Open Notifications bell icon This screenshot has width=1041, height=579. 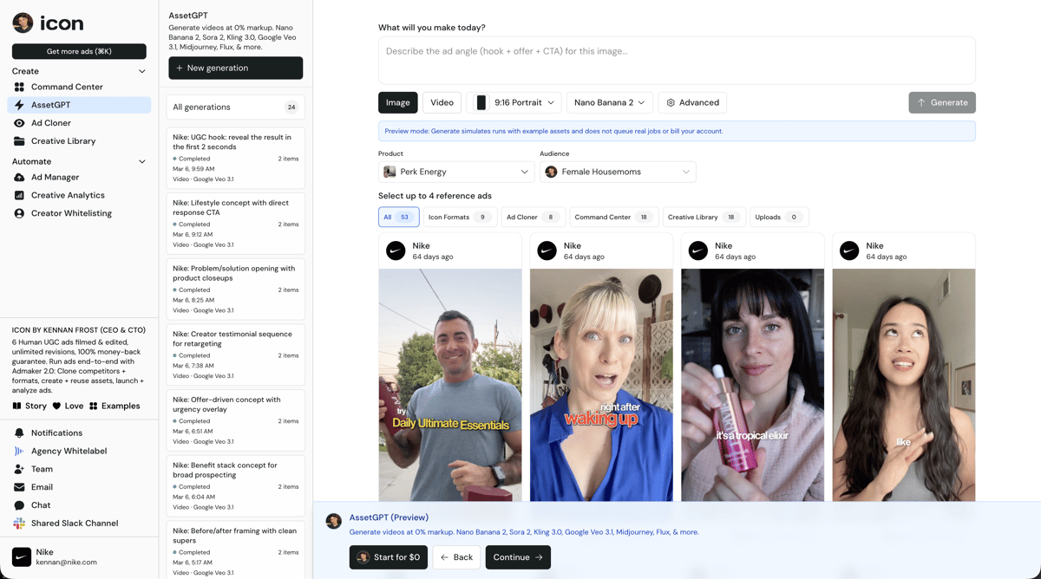click(x=19, y=433)
